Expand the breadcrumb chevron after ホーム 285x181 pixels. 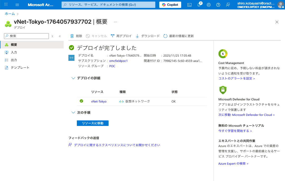point(18,14)
